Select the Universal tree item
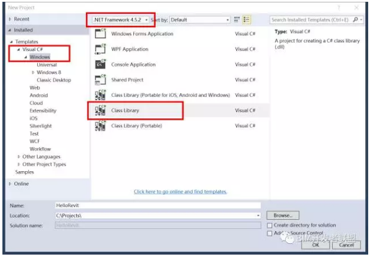Viewport: 373px width, 257px height. 47,65
